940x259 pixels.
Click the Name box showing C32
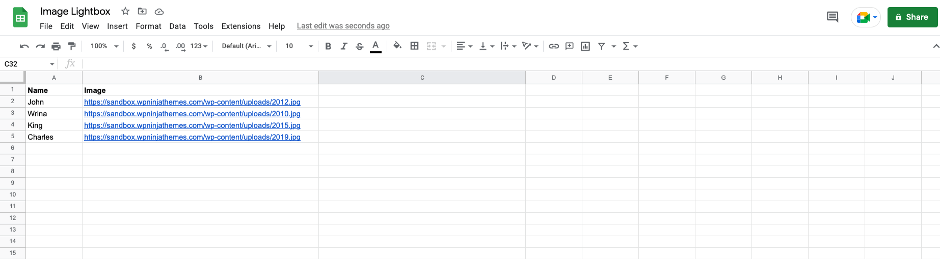(x=25, y=64)
